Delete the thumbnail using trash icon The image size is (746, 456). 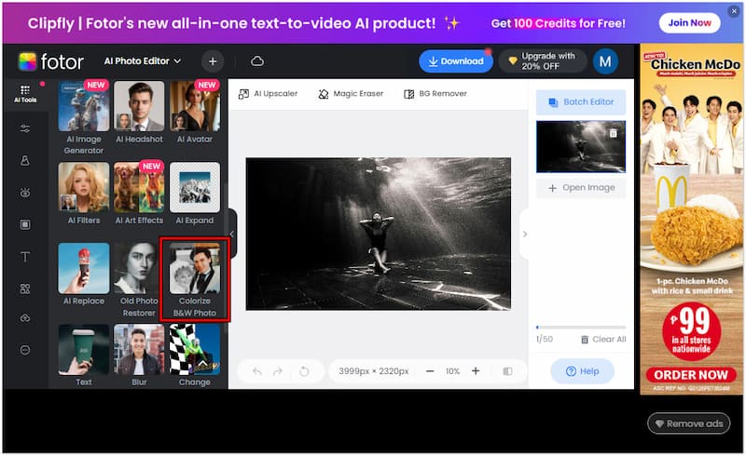(614, 133)
